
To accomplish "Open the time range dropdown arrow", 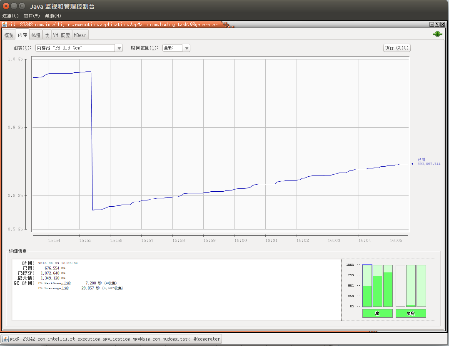I will coord(187,48).
